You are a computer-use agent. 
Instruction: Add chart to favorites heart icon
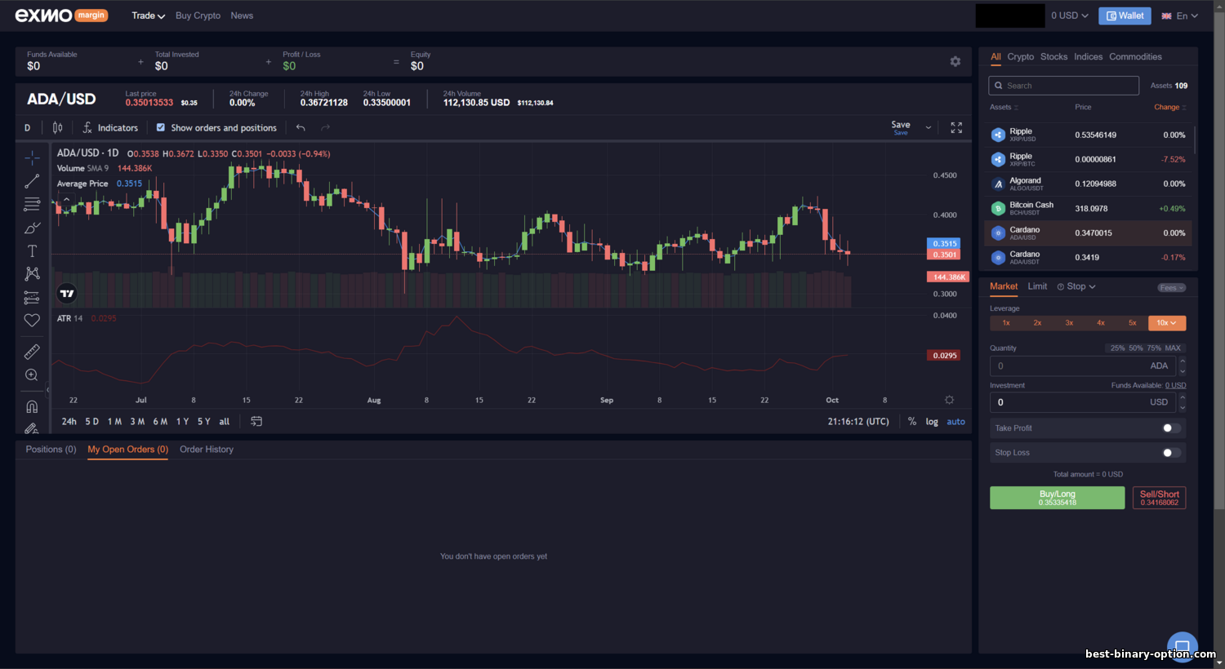coord(32,321)
